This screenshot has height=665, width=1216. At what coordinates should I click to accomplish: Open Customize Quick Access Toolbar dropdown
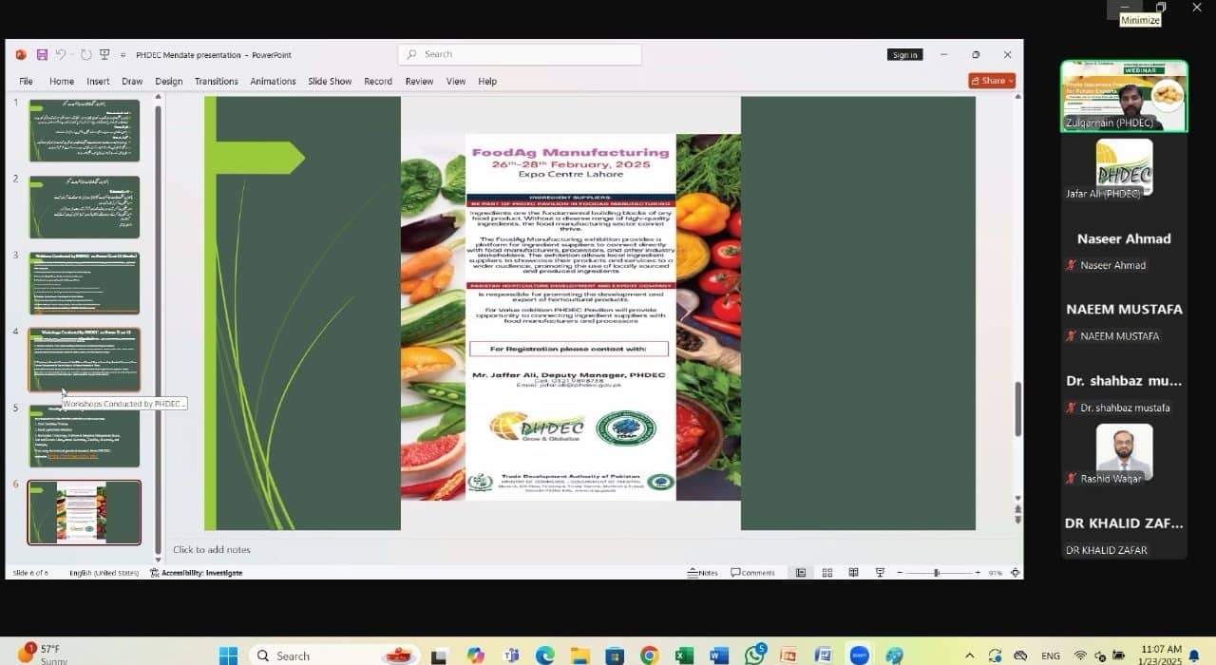[123, 55]
